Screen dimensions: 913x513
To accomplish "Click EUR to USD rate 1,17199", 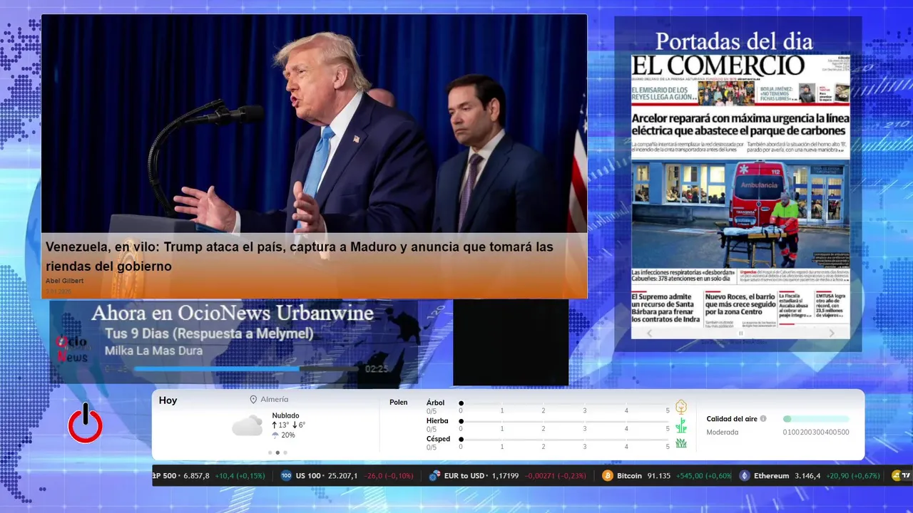I will [506, 475].
